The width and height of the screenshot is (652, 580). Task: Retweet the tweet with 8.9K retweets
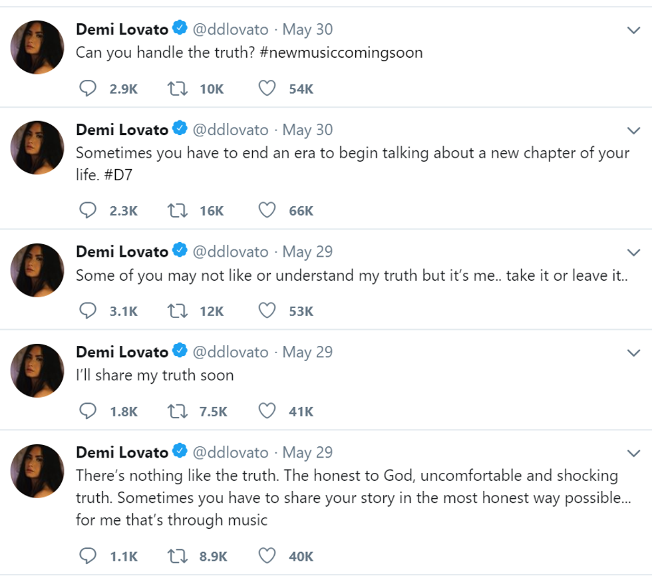(175, 555)
